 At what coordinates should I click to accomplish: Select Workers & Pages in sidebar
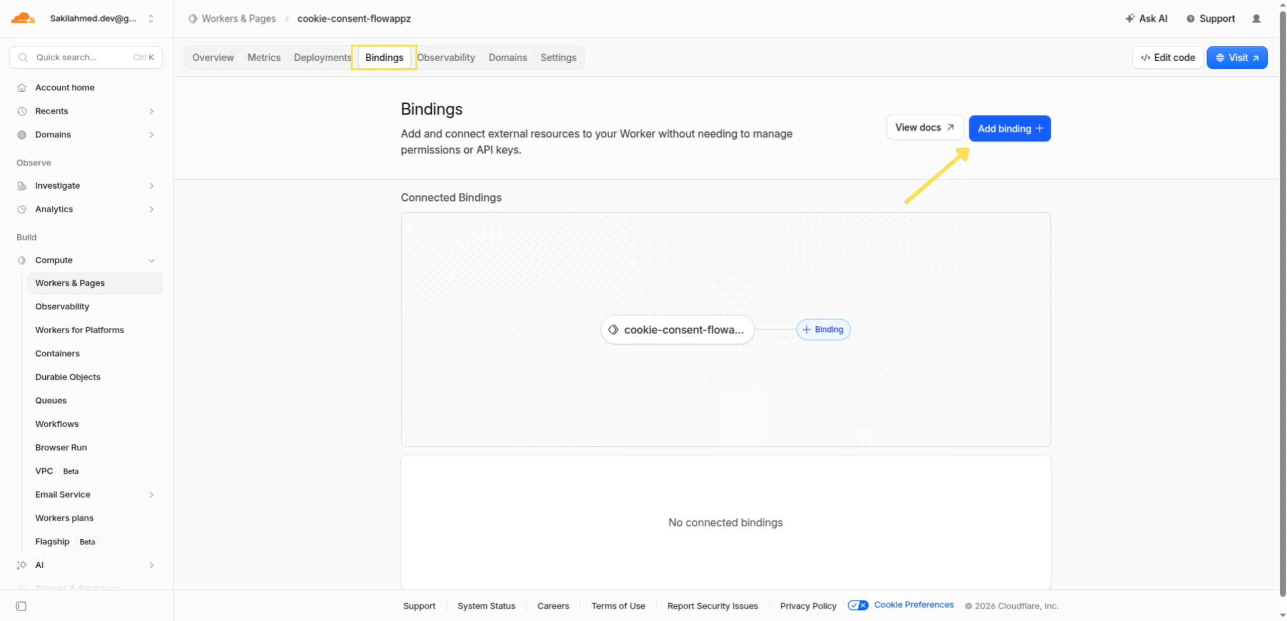tap(95, 283)
